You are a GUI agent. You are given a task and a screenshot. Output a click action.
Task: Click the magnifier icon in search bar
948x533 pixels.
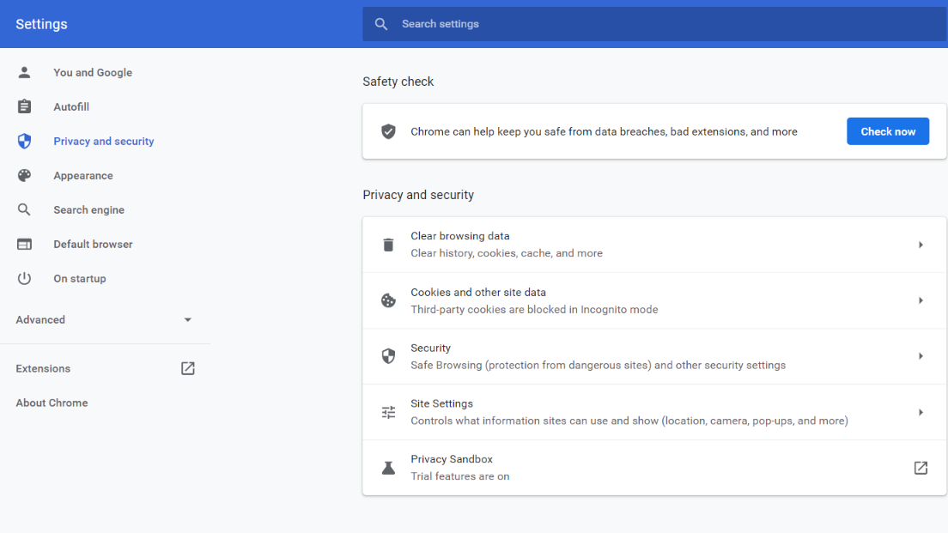(x=381, y=24)
